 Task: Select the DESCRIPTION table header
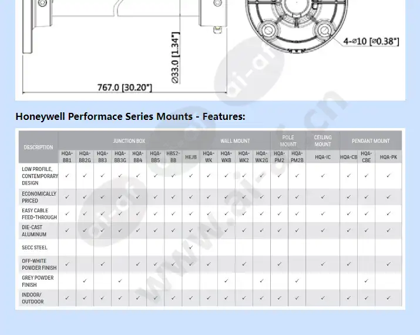click(38, 147)
